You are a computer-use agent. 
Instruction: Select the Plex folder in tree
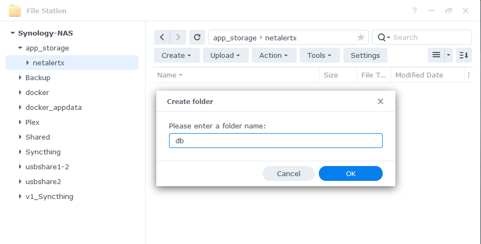pos(32,122)
